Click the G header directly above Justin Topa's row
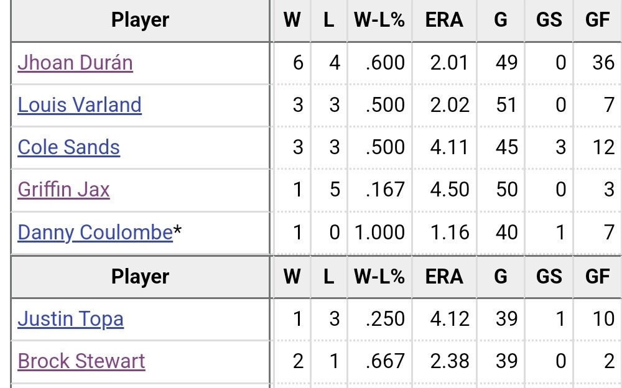Screen dimensions: 622x388 click(x=501, y=276)
